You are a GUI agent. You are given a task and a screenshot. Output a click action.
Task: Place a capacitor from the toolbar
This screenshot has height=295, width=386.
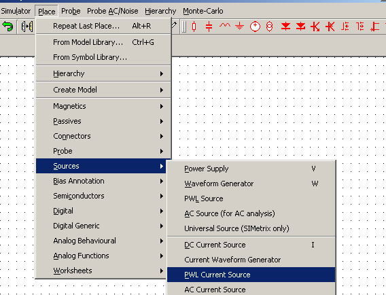(x=209, y=27)
